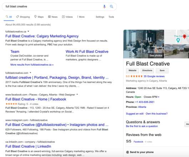Viewport: 189px width, 157px height.
Task: Open Full Blast Creative: Calgary Marketing Agency result
Action: tap(42, 36)
